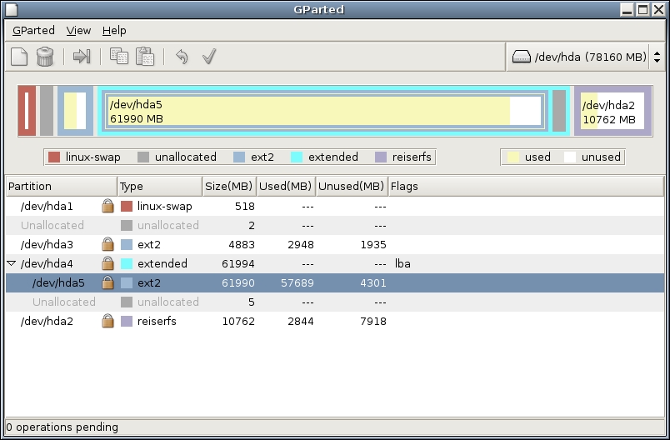Image resolution: width=670 pixels, height=440 pixels.
Task: Click the gray unallocated block after swap
Action: [47, 111]
